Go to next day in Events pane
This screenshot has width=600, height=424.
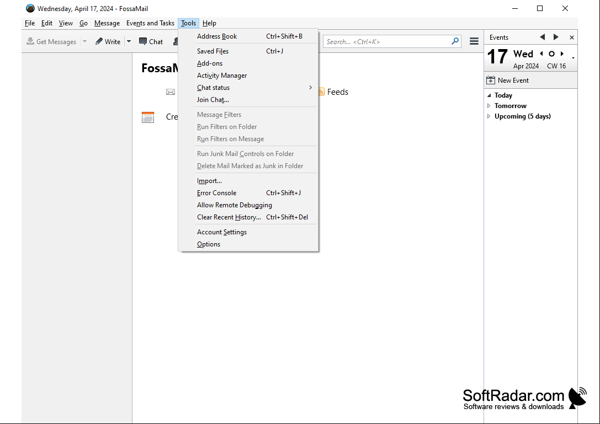pos(556,37)
